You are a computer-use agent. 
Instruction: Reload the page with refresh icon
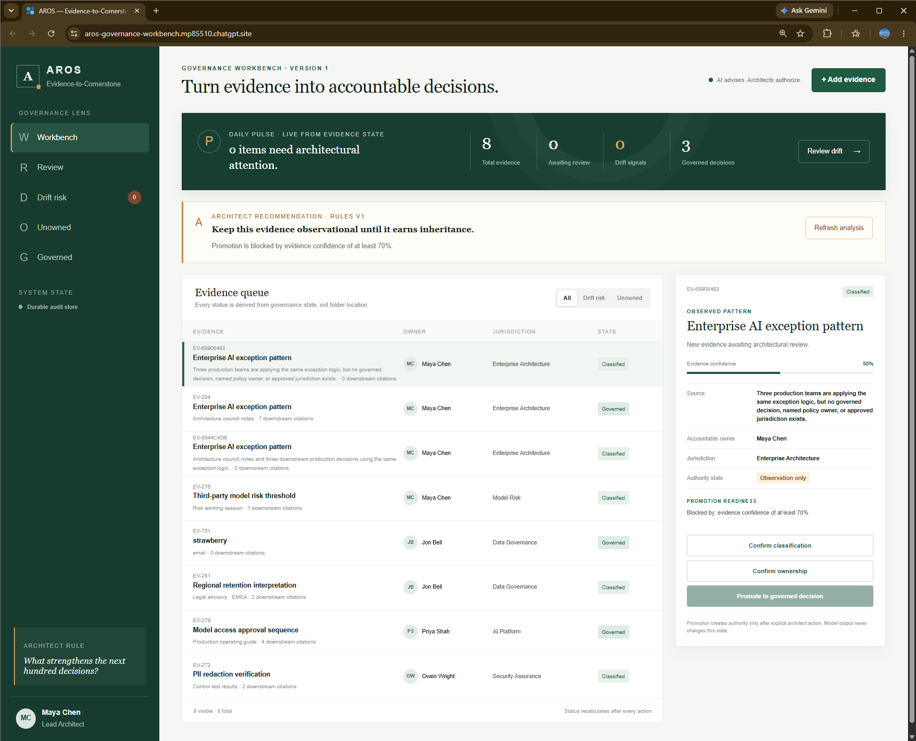pyautogui.click(x=51, y=34)
